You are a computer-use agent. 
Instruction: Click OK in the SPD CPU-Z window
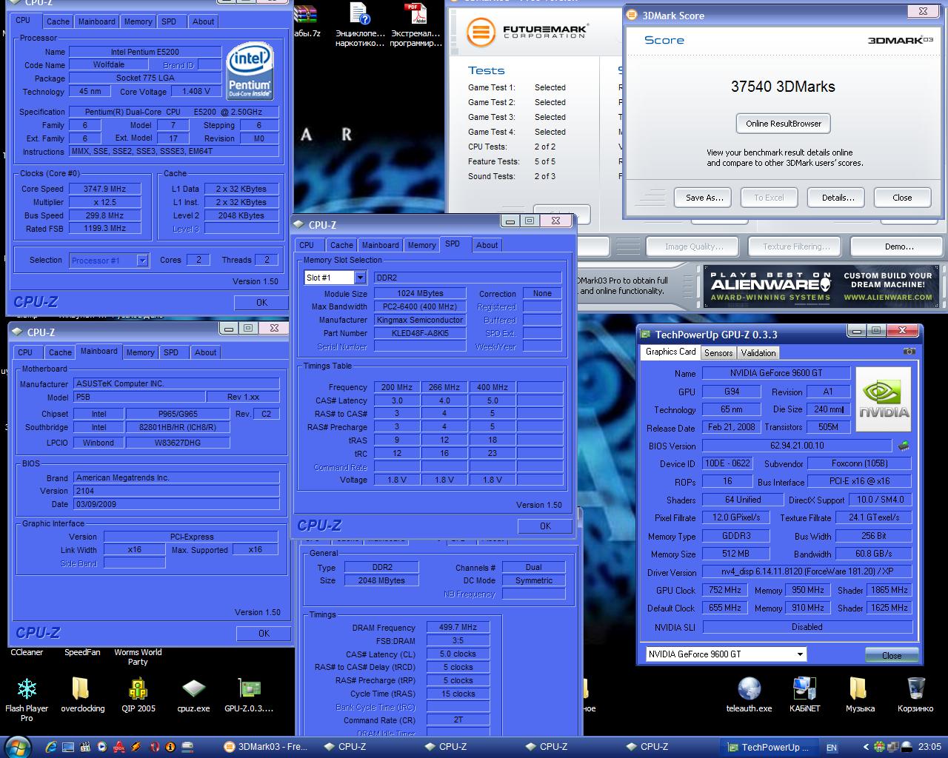tap(545, 526)
